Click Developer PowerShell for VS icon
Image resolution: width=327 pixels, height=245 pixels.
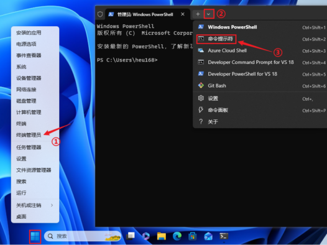(x=201, y=73)
